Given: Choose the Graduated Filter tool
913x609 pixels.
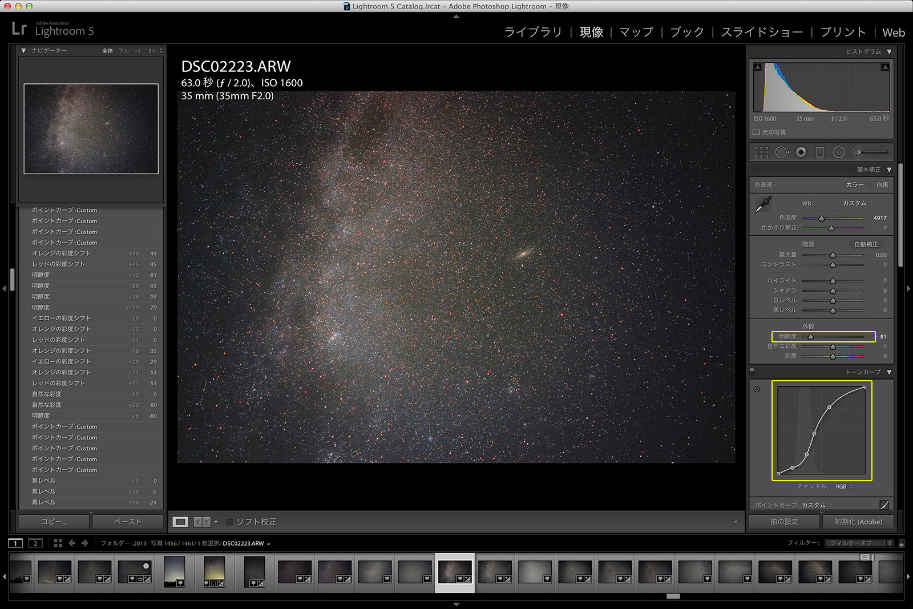Looking at the screenshot, I should point(820,152).
